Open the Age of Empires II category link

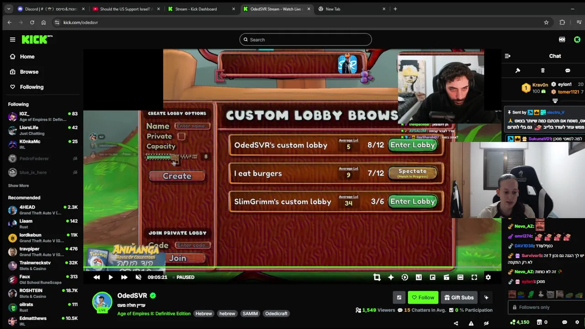click(154, 313)
